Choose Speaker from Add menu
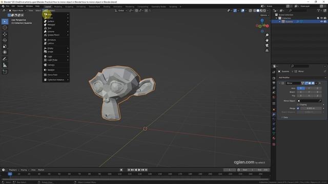 click(x=56, y=70)
